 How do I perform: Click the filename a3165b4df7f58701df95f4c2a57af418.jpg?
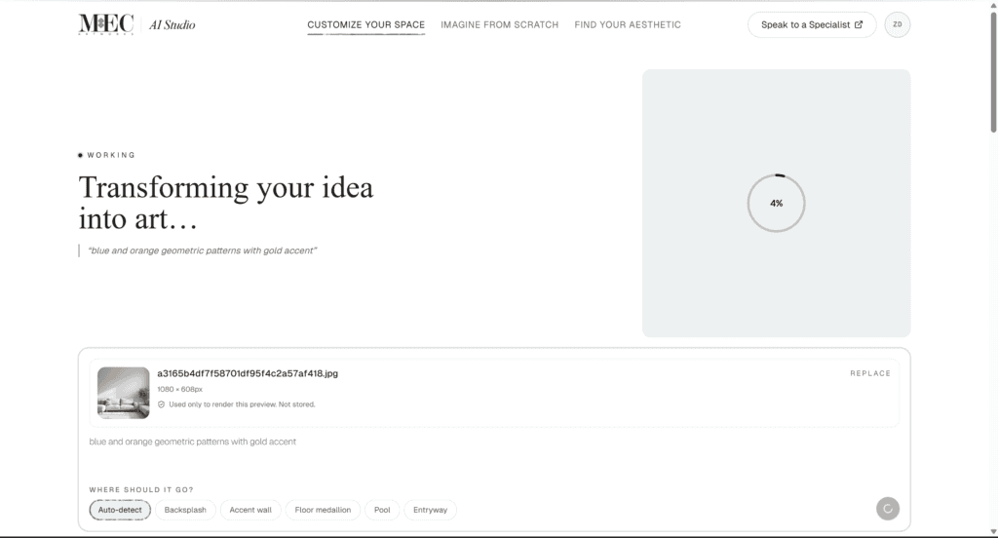point(248,373)
